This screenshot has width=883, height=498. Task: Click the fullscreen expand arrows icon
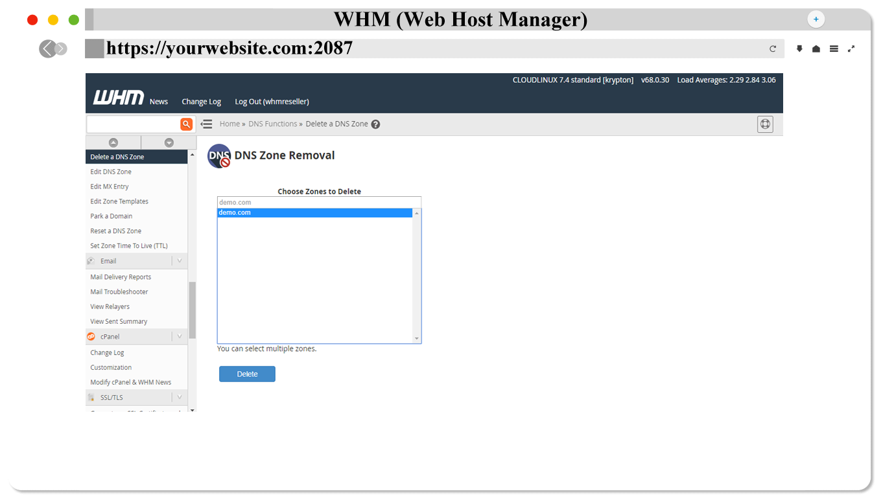851,49
